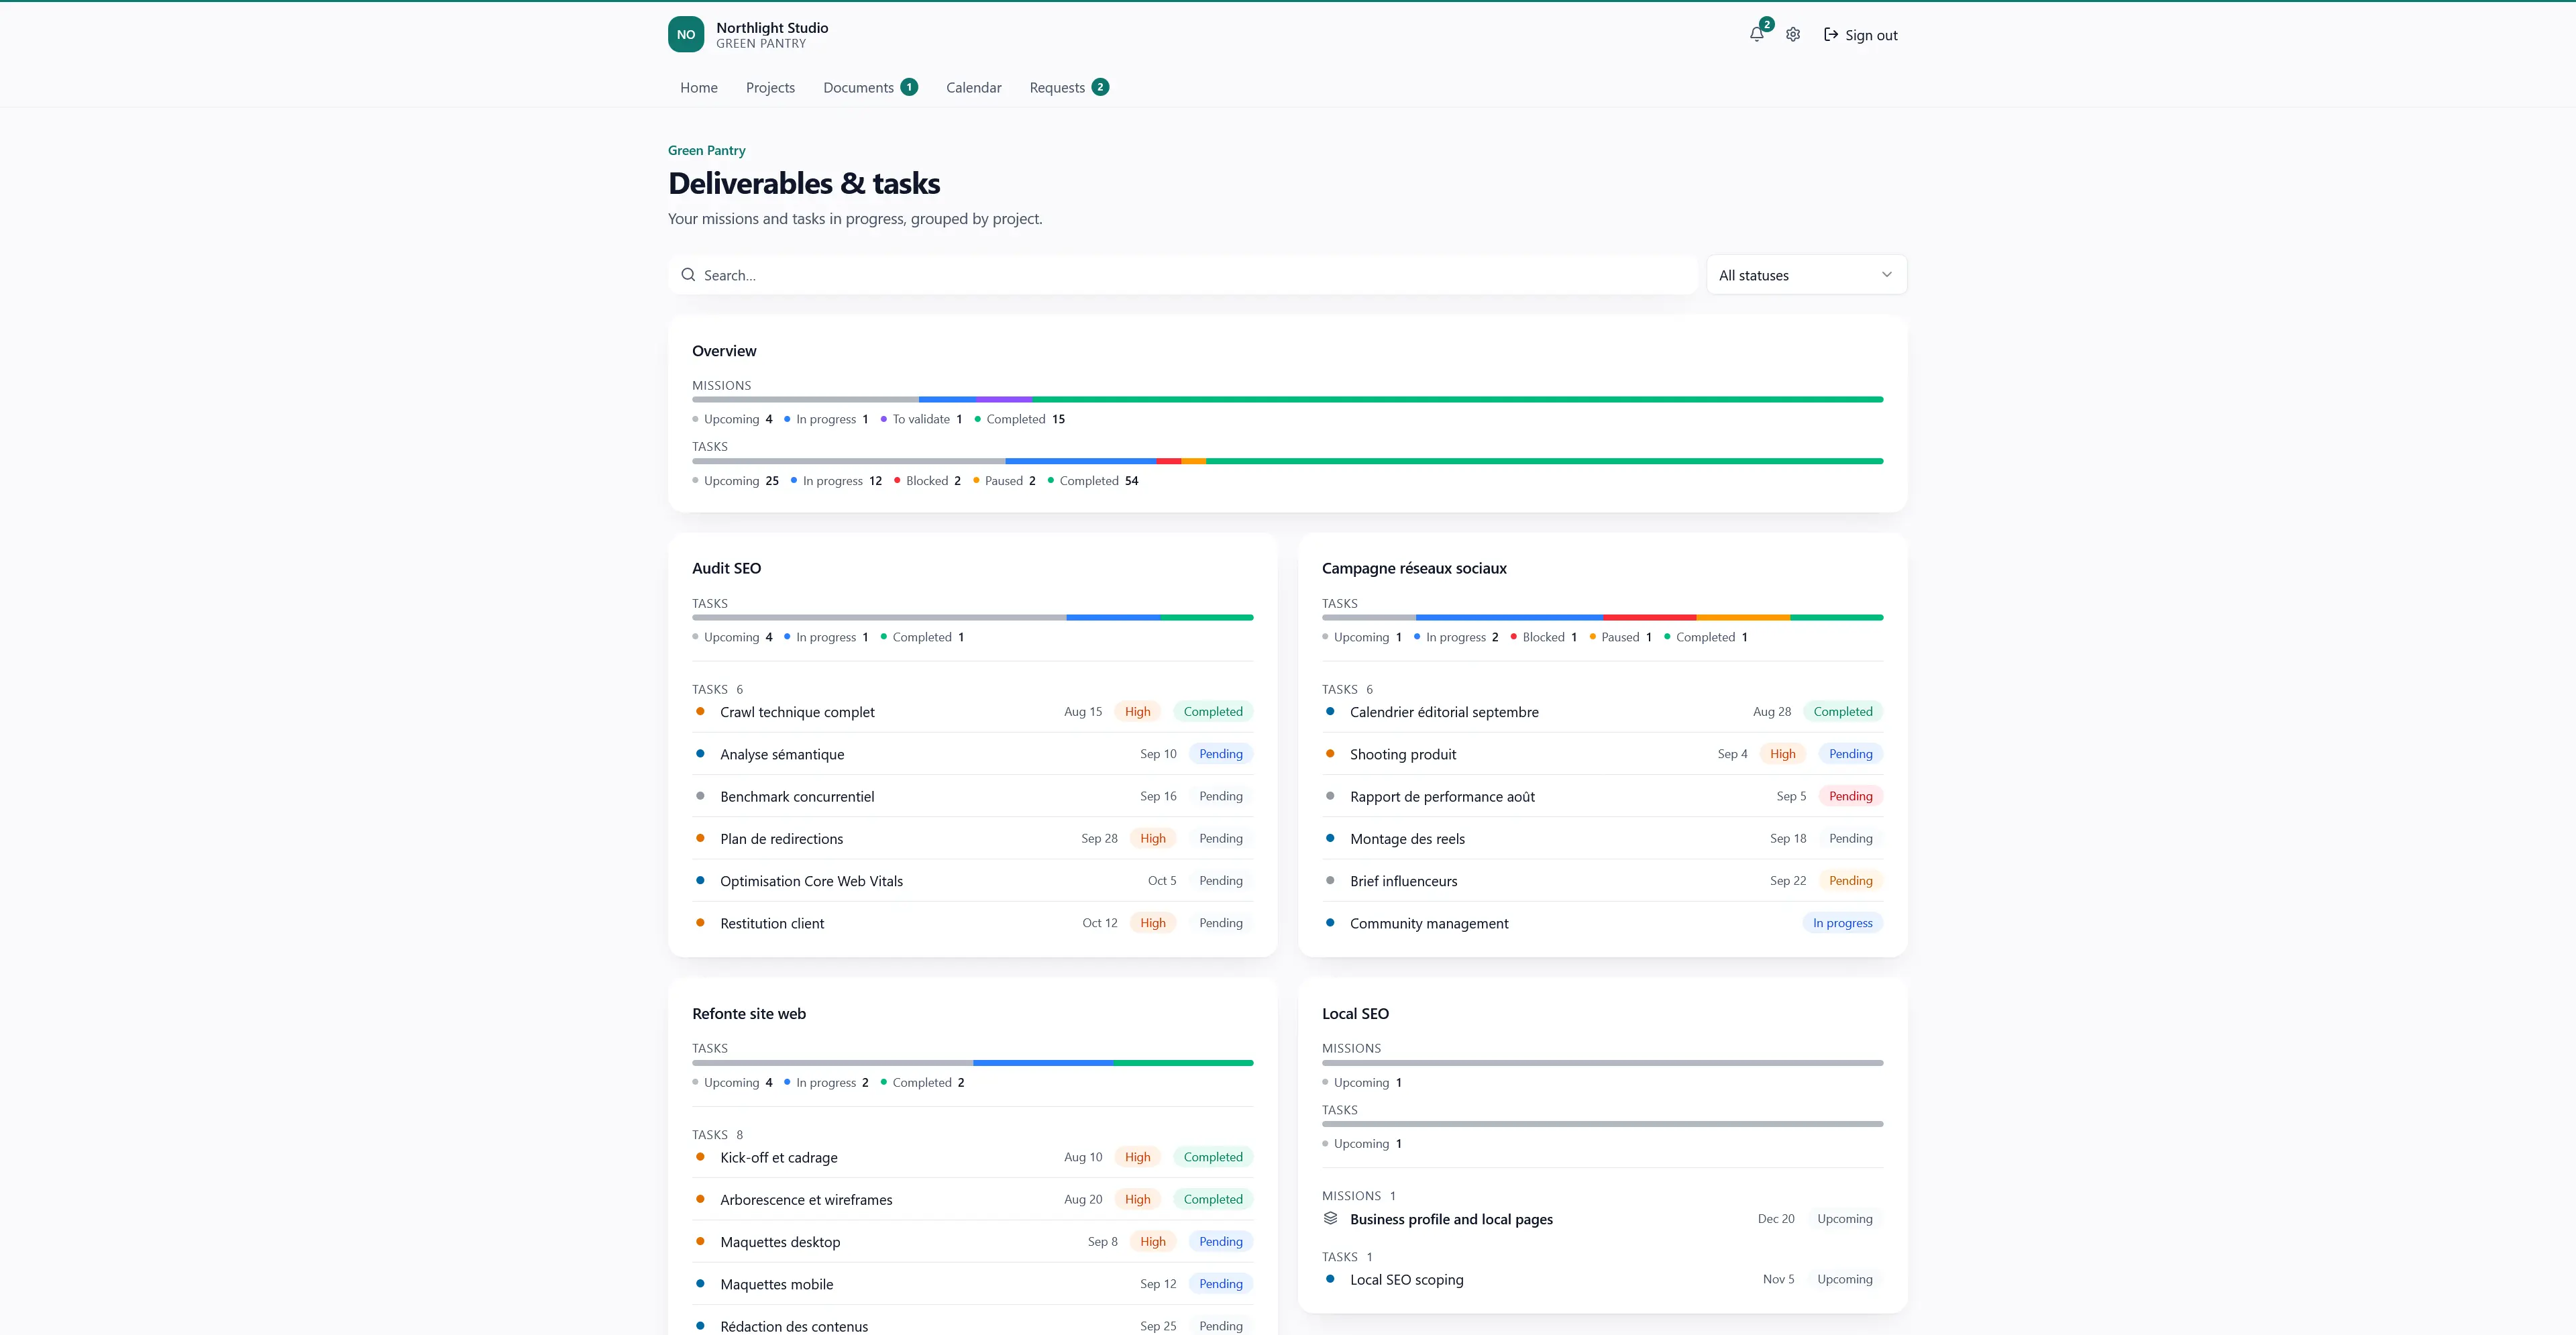Open the Crawl technique complet task
2576x1335 pixels.
coord(972,712)
